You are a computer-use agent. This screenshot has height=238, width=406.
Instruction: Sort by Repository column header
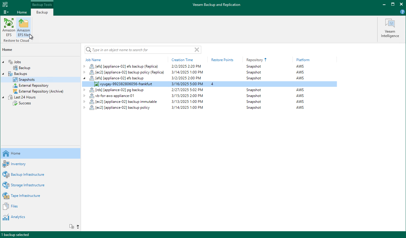(254, 60)
